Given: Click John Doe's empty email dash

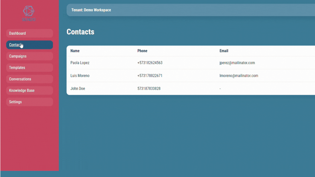Looking at the screenshot, I should (220, 89).
